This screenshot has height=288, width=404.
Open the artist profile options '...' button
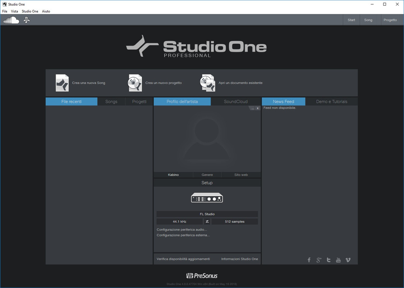(252, 108)
